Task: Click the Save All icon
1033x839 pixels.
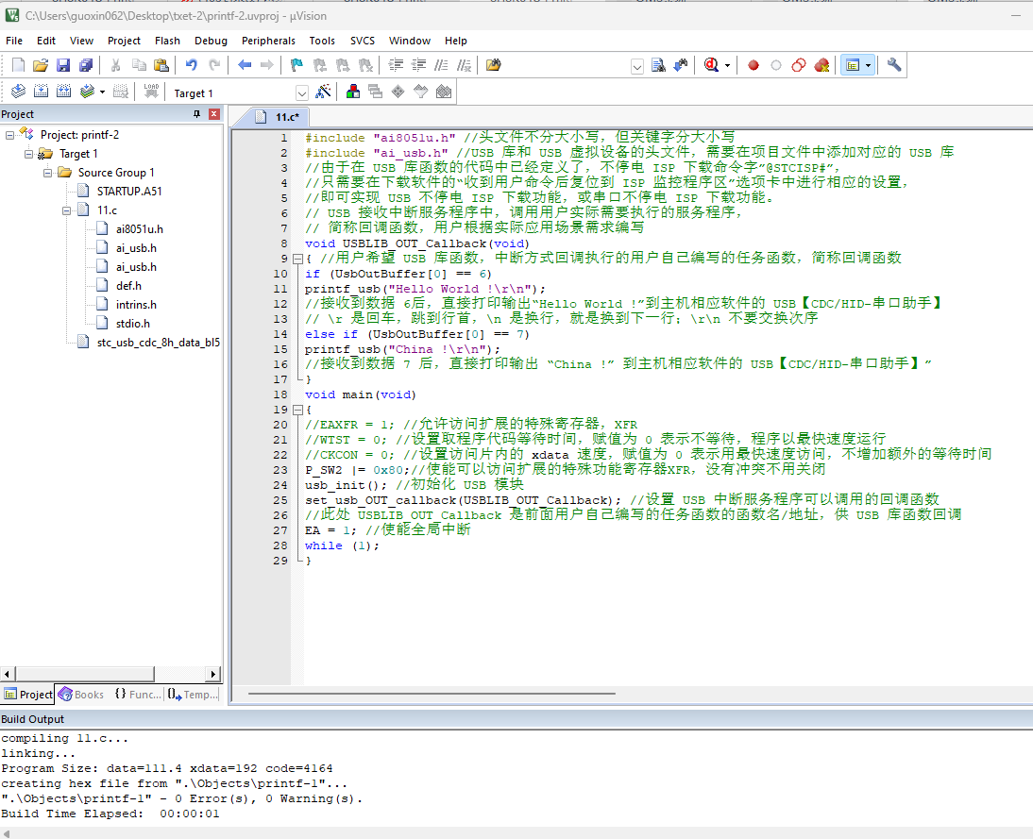Action: [86, 65]
